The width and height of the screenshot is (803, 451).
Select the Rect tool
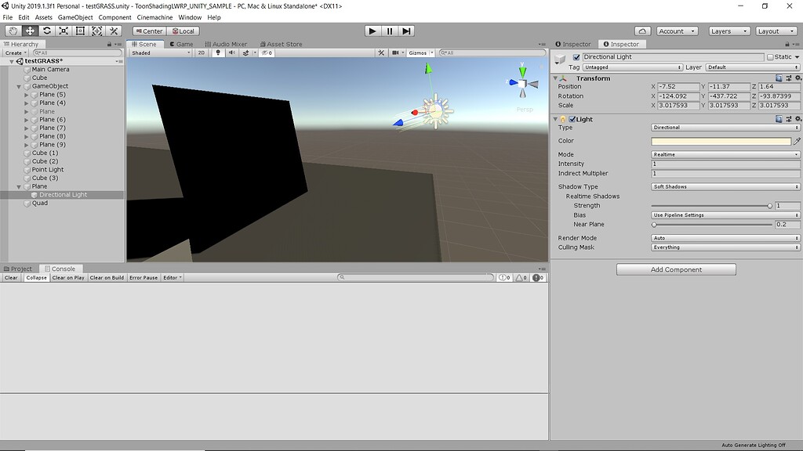tap(80, 31)
